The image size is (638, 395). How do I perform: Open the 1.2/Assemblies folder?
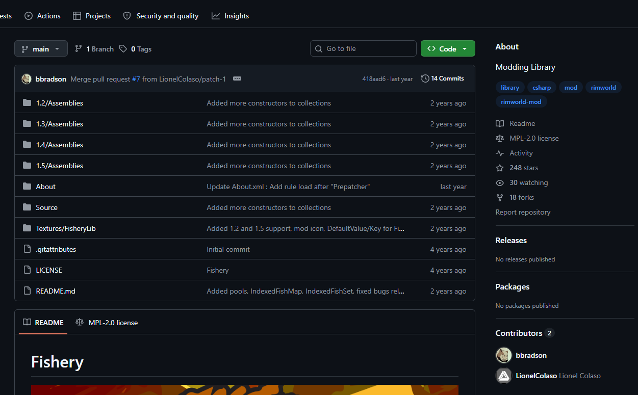[x=60, y=103]
